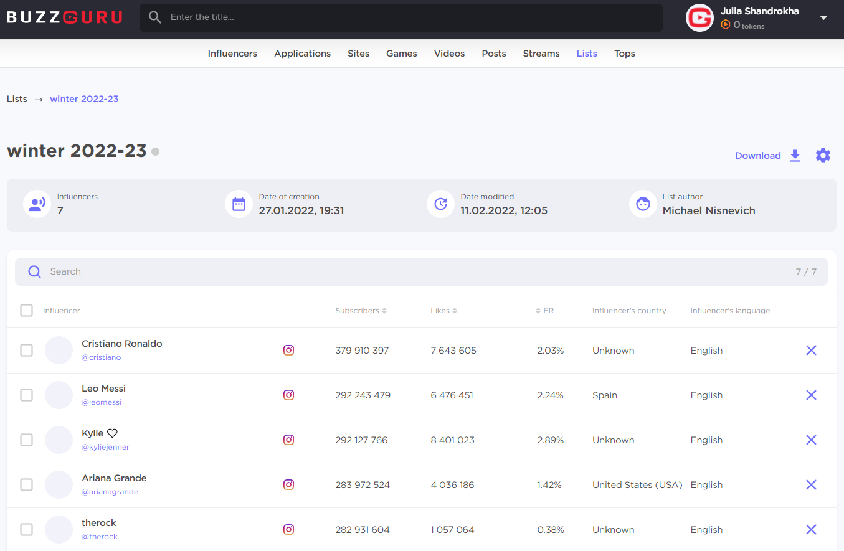Check the therock row checkbox

click(26, 530)
